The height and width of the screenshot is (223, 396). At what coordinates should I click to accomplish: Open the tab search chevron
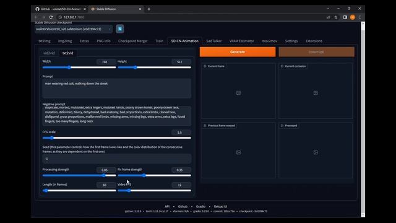328,9
